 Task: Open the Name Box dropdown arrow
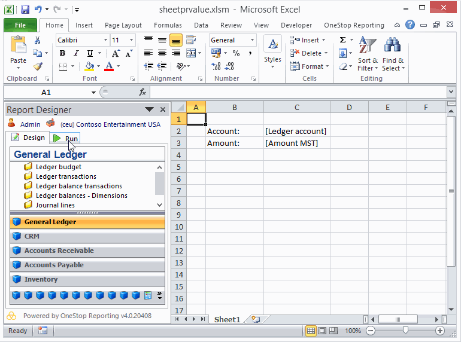pos(93,93)
